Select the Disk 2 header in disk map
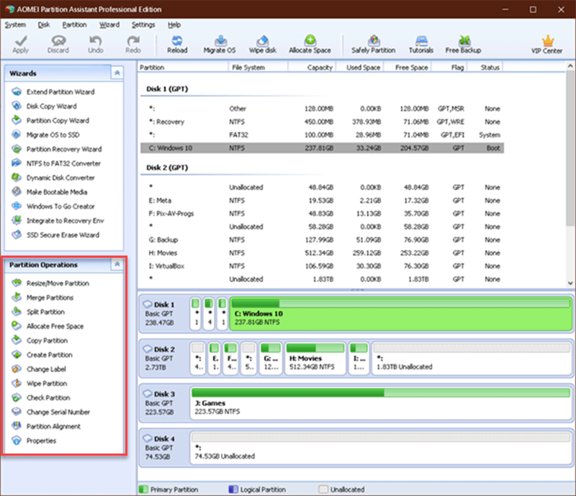The height and width of the screenshot is (496, 576). (164, 359)
